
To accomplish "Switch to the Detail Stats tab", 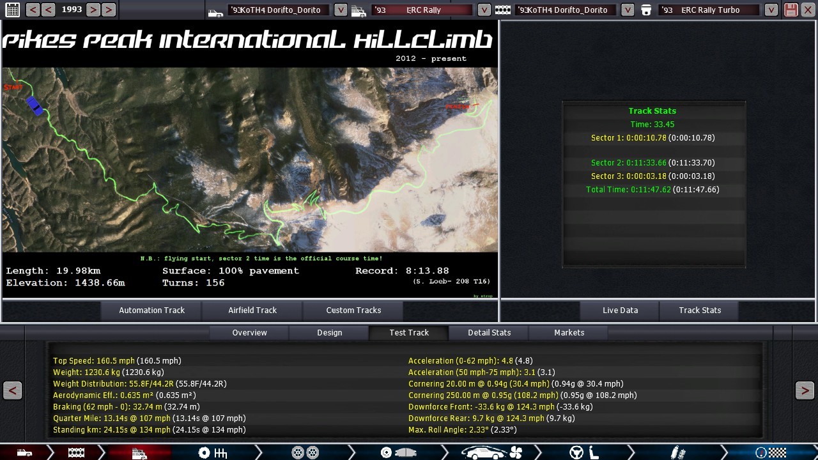I will 489,332.
